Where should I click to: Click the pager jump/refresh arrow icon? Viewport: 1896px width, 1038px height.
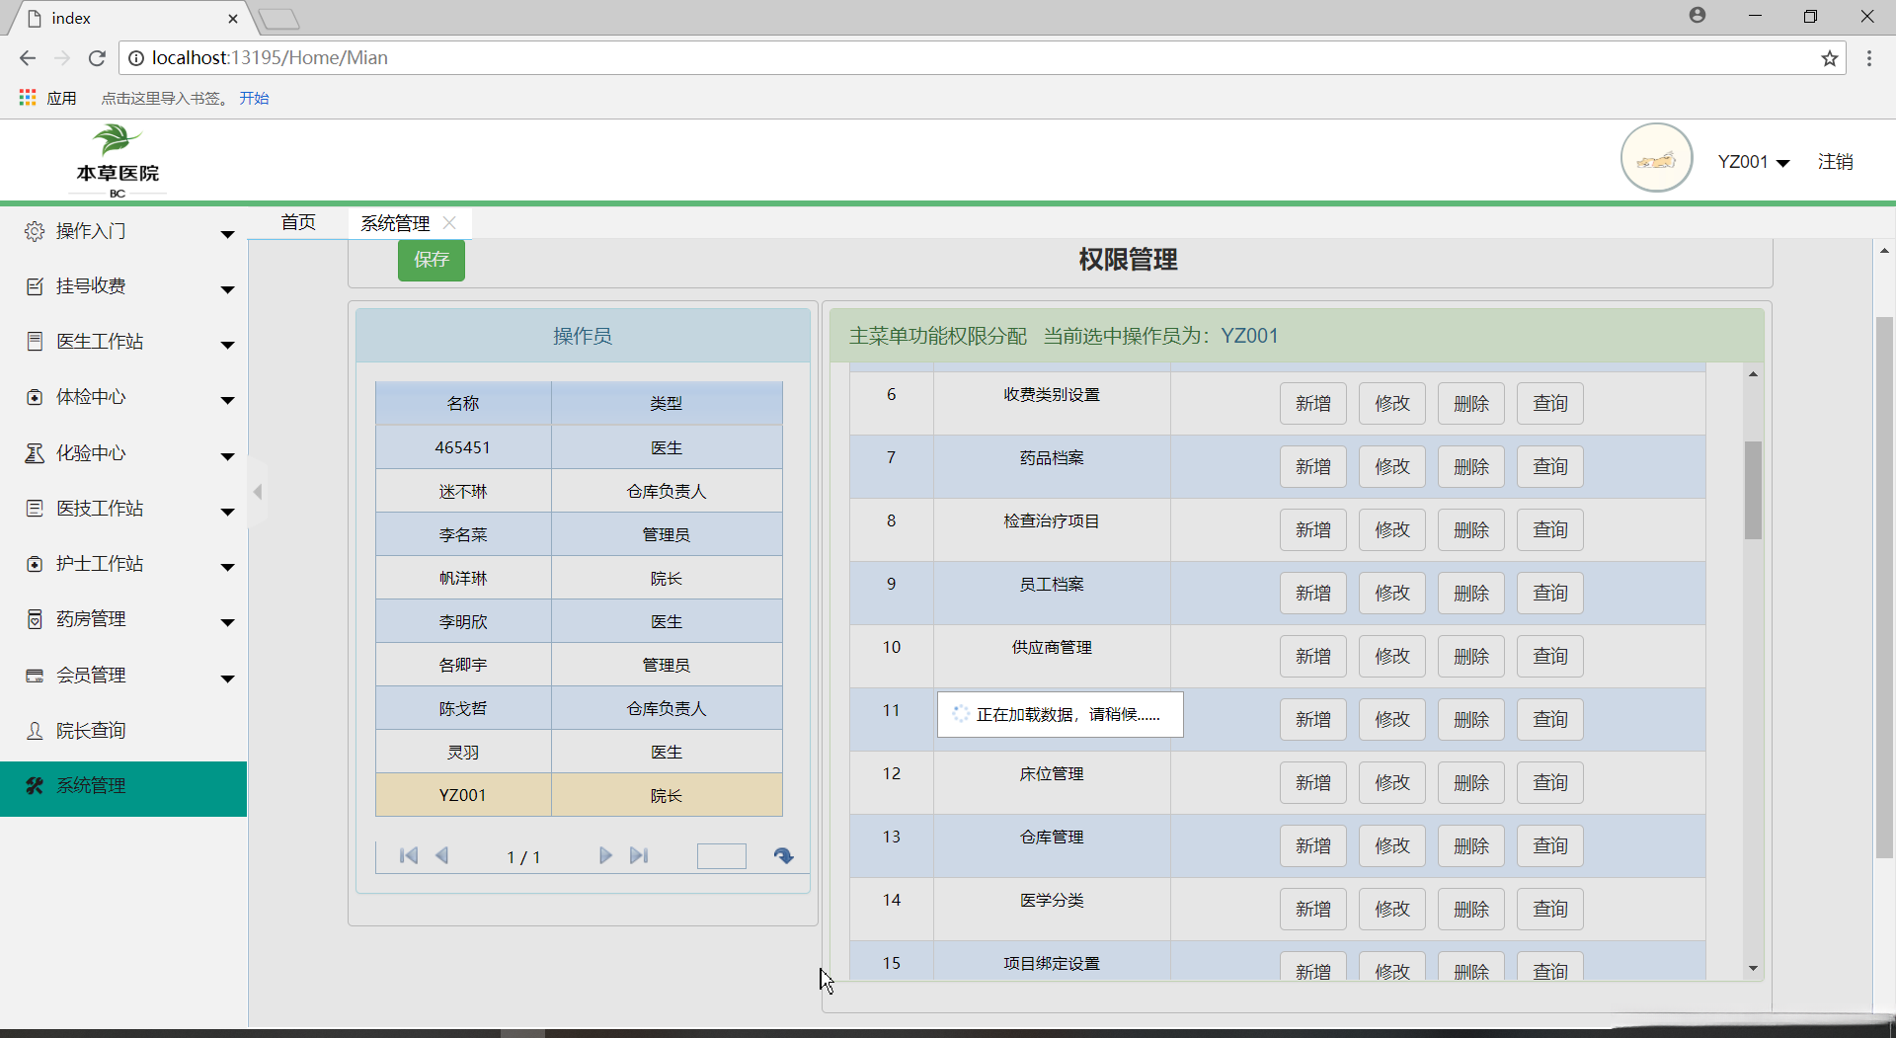coord(784,856)
